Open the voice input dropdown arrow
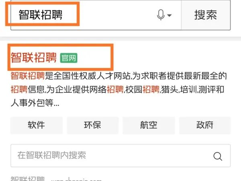241x181 pixels. 169,15
